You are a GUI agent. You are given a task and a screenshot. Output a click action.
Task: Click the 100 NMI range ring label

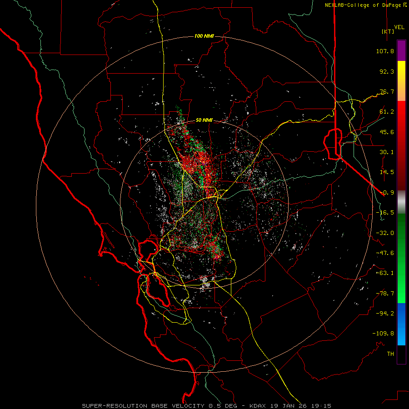[x=204, y=36]
